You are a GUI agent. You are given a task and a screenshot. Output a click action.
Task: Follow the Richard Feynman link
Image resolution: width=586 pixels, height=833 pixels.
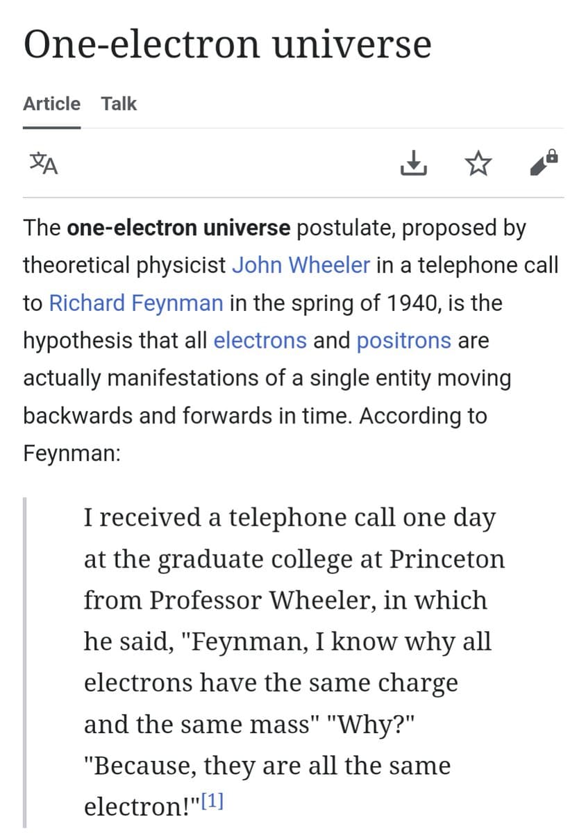136,303
